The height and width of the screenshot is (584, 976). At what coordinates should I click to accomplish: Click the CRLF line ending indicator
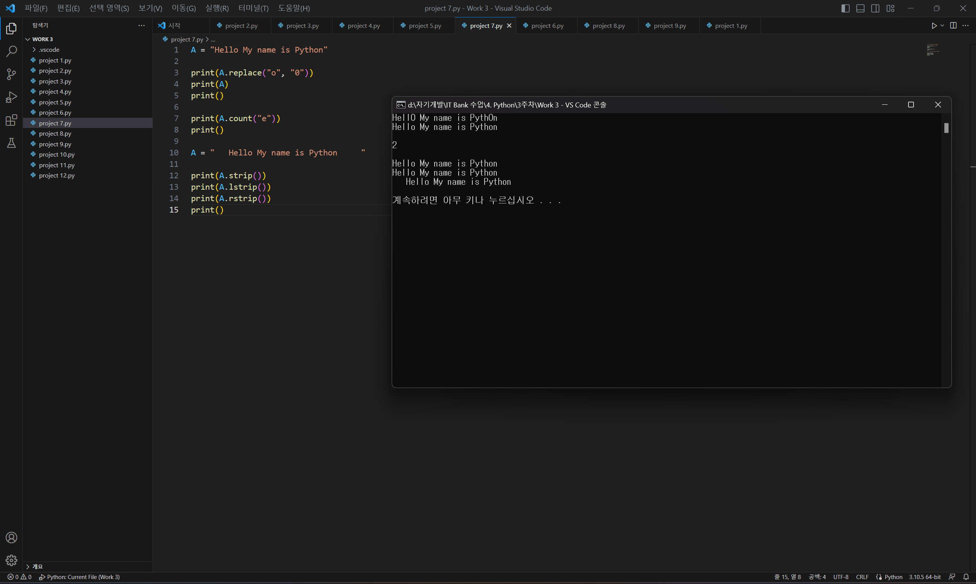point(862,577)
